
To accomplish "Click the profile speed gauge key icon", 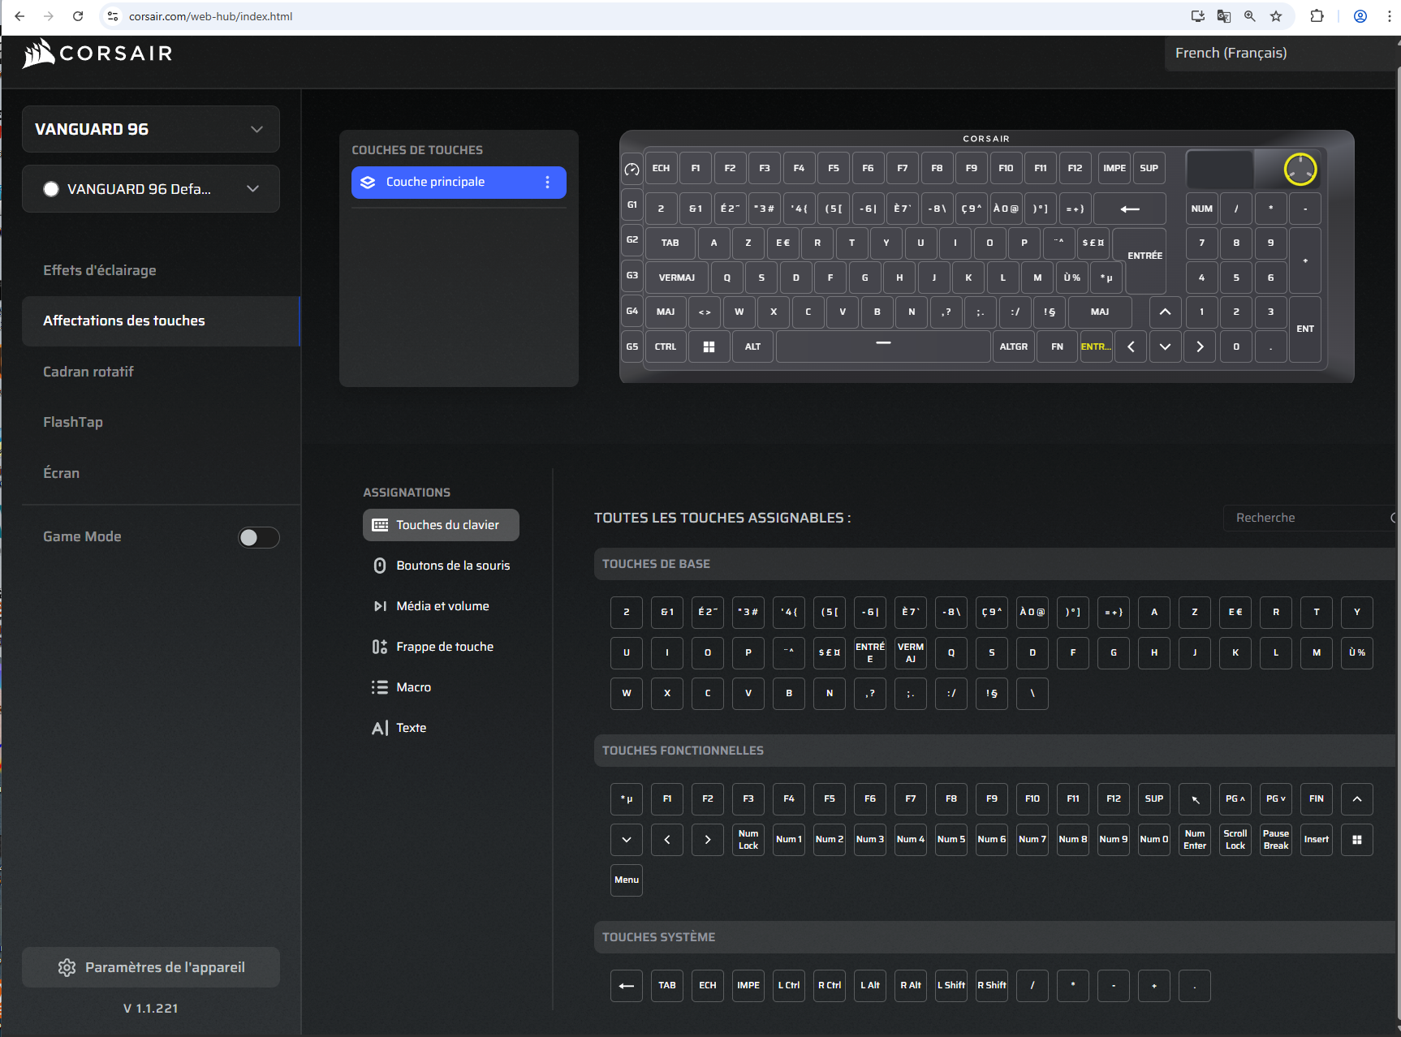I will pos(632,169).
